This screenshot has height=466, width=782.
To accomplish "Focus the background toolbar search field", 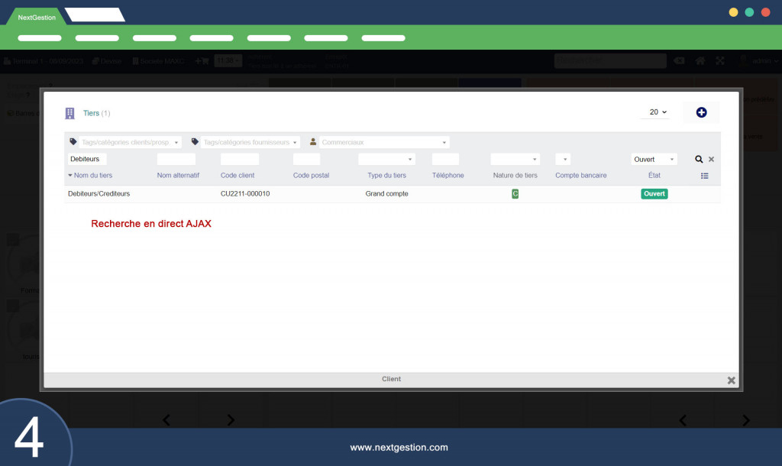I will (610, 61).
